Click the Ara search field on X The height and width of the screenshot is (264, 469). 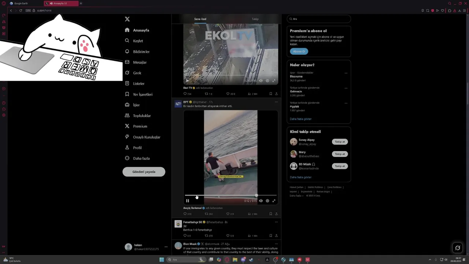tap(319, 19)
